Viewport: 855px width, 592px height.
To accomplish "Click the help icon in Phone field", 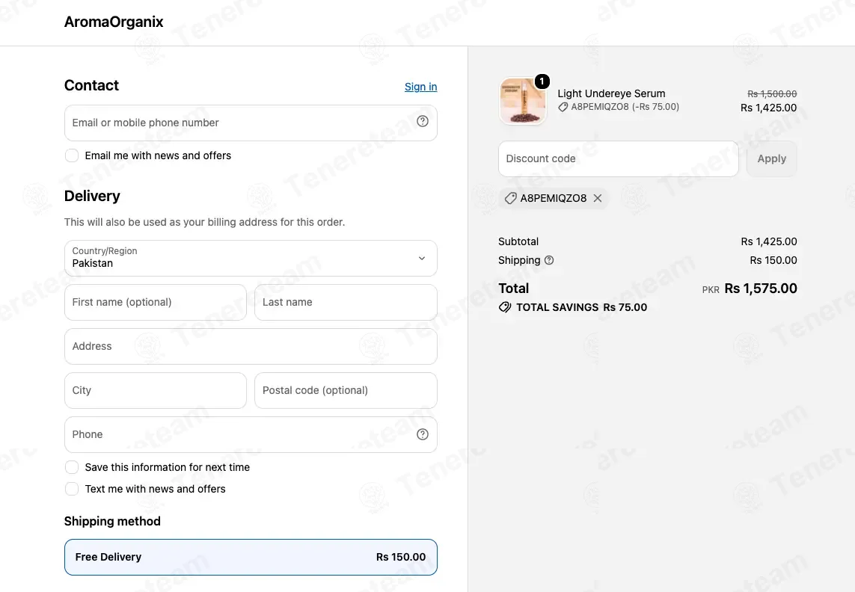I will tap(423, 434).
